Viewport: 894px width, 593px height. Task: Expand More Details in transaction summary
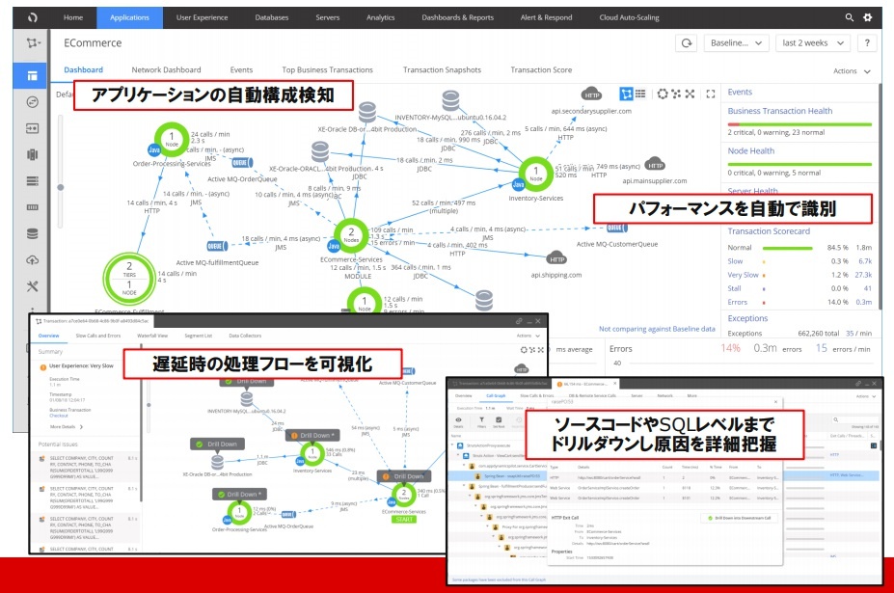(67, 426)
